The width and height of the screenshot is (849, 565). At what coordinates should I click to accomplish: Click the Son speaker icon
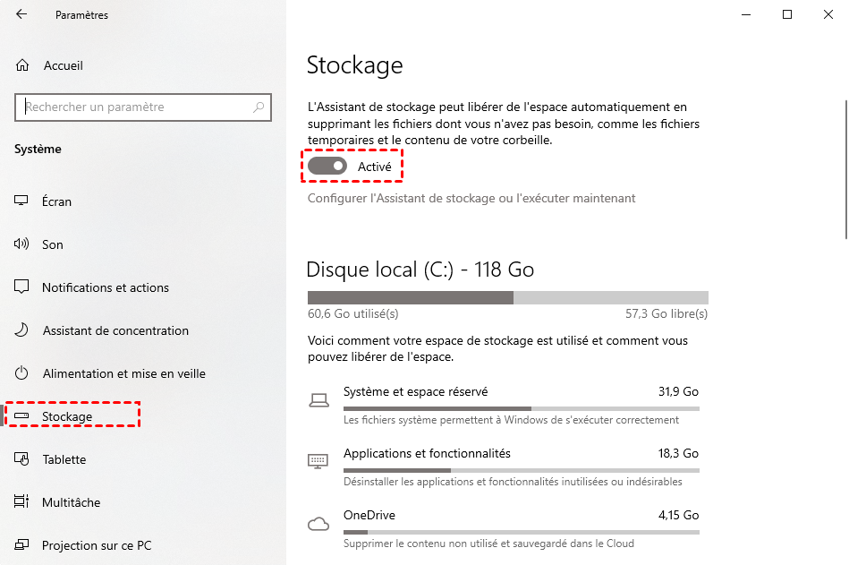tap(22, 244)
